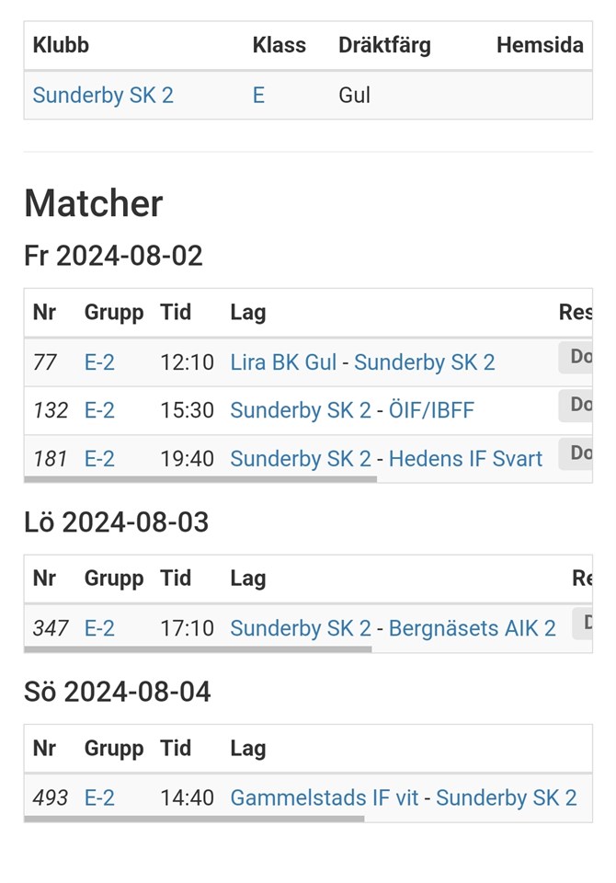Click group E-2 link for match 493
The image size is (616, 883).
pyautogui.click(x=99, y=797)
